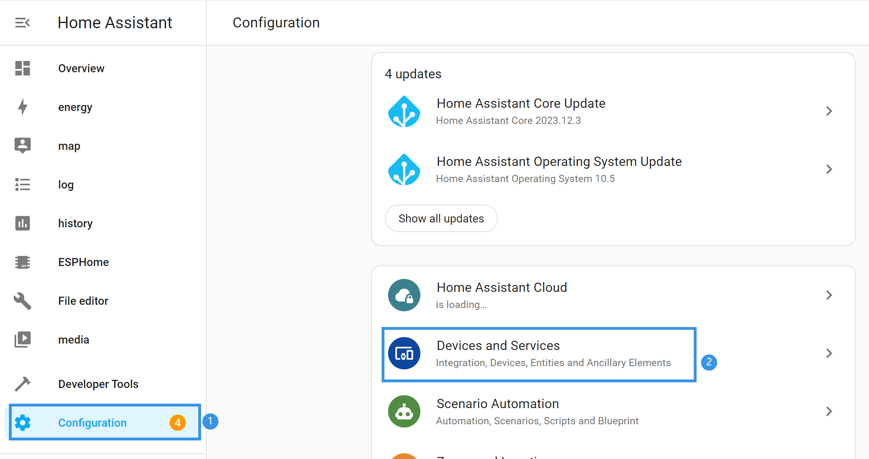Click the orange 4 updates badge
Viewport: 869px width, 459px height.
point(178,423)
